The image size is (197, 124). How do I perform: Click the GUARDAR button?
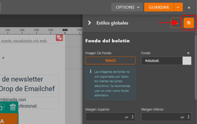point(159,7)
